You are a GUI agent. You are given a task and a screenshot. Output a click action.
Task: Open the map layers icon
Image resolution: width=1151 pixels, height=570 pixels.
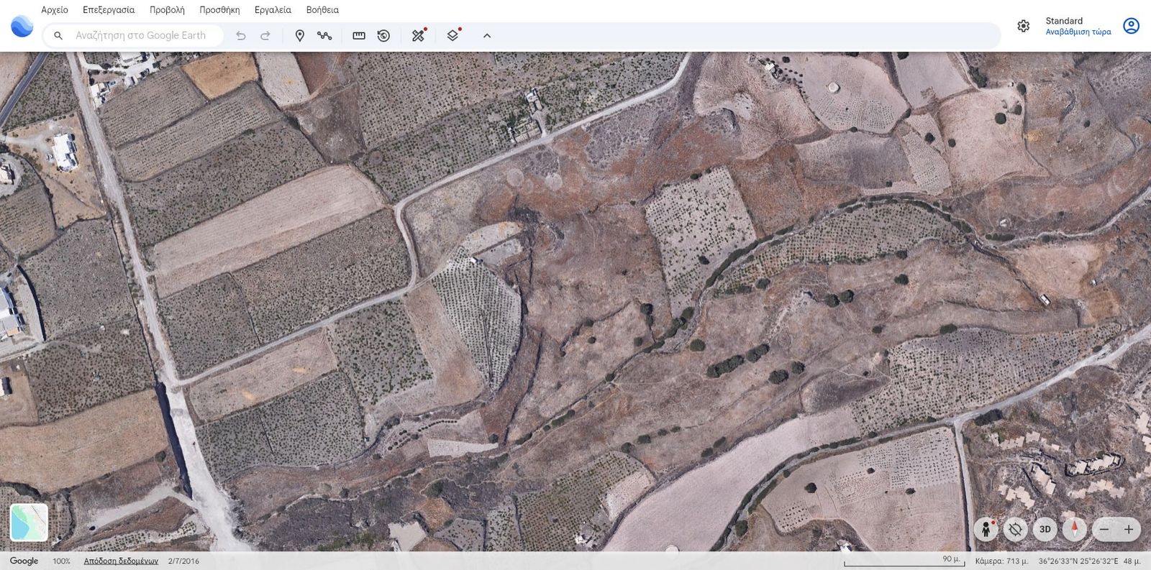coord(453,35)
